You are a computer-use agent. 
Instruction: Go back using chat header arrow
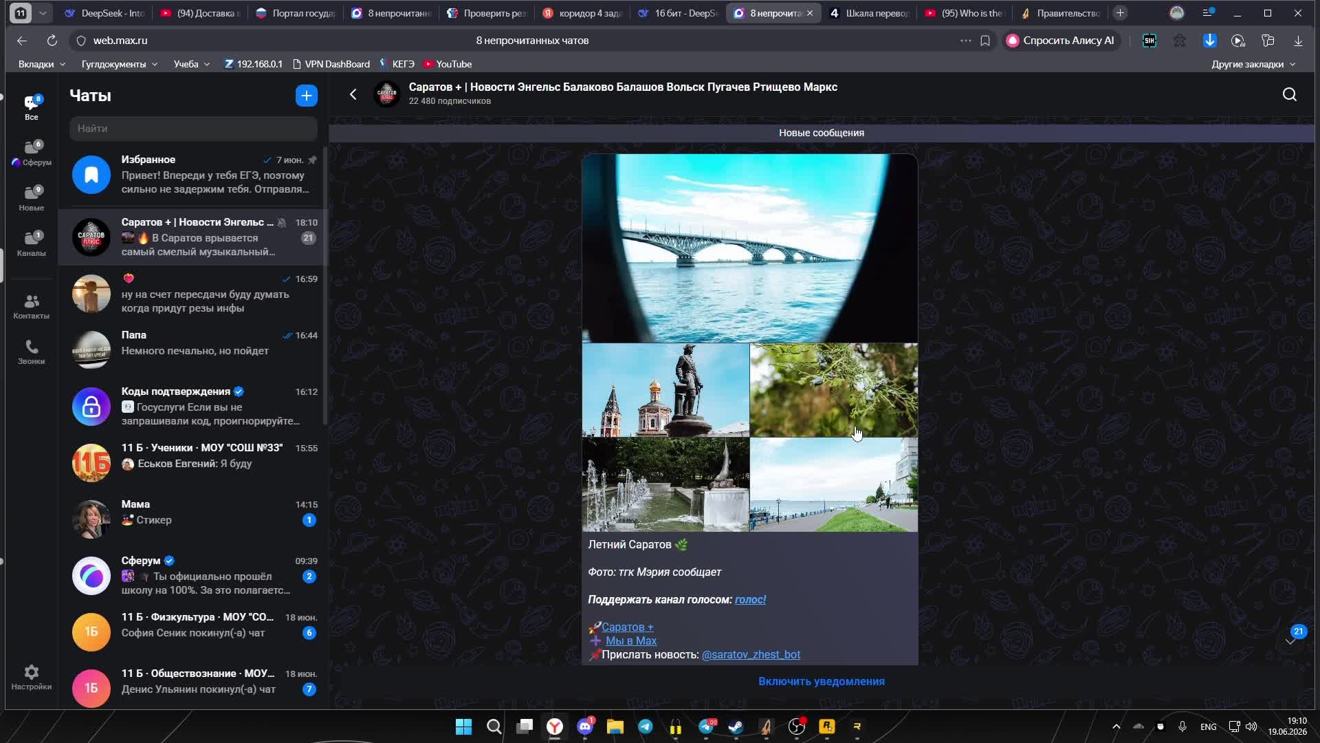[x=353, y=95]
